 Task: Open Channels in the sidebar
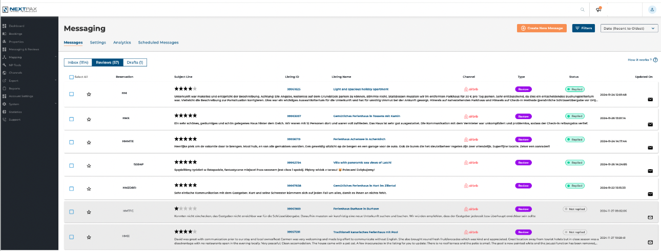pos(15,73)
